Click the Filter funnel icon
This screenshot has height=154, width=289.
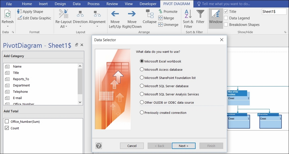[200, 14]
